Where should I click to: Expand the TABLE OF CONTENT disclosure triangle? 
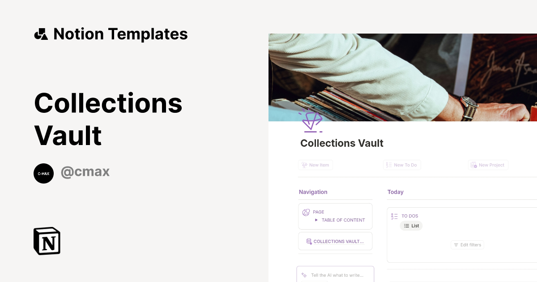coord(316,220)
